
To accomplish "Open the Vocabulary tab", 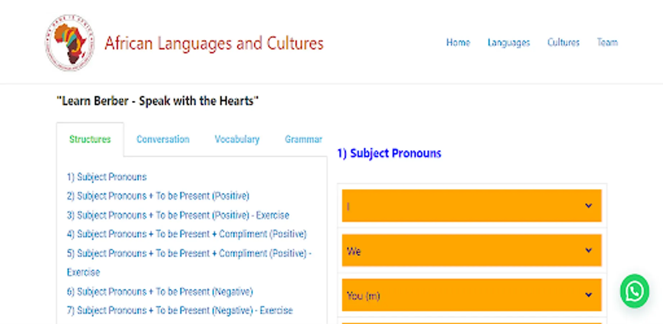I will (x=237, y=139).
